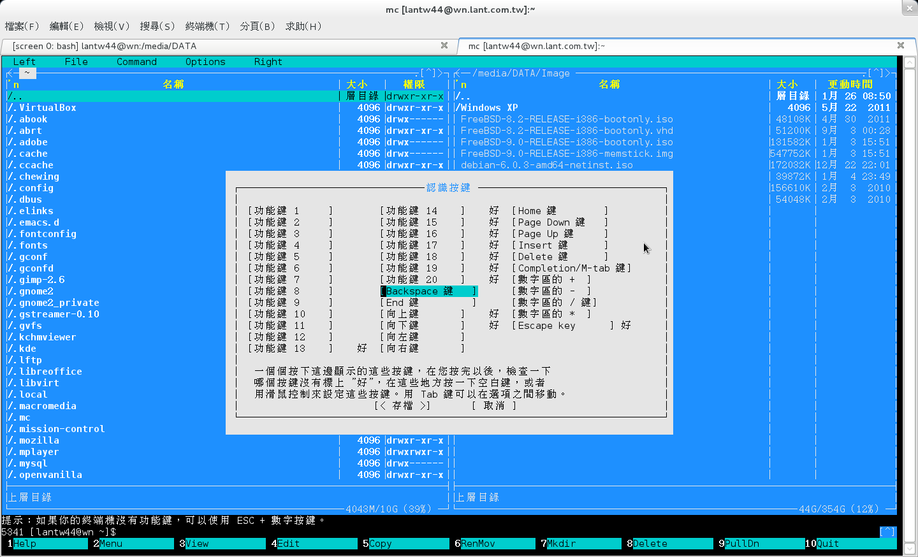This screenshot has width=918, height=557.
Task: Open the 檔案(F) terminal menu
Action: coord(22,26)
